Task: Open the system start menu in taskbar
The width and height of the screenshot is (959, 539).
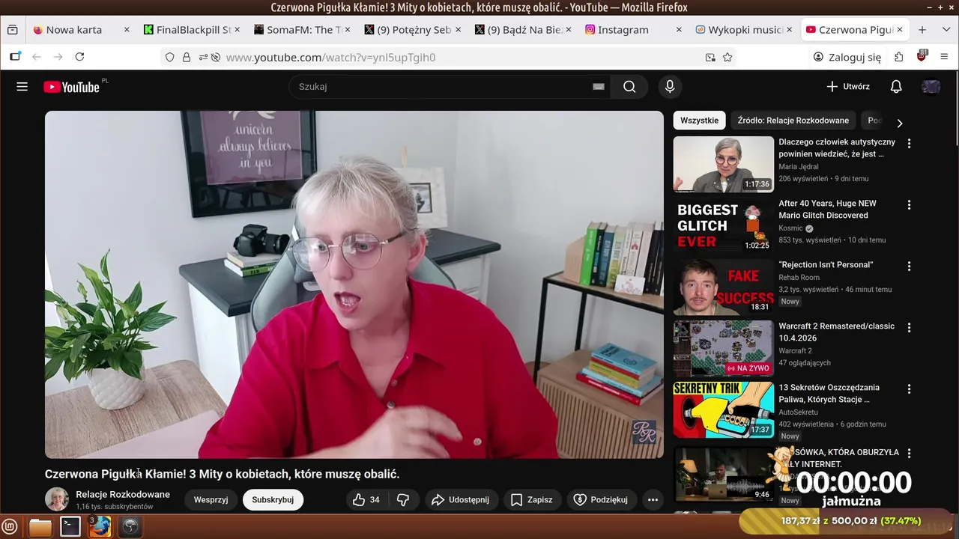Action: (x=10, y=526)
